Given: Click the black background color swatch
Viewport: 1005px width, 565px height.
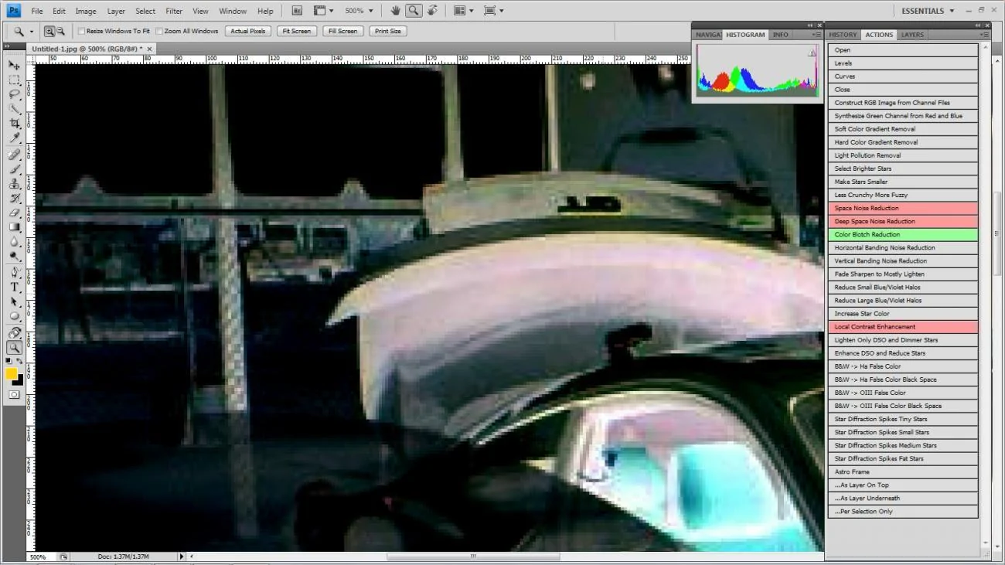Looking at the screenshot, I should point(19,380).
